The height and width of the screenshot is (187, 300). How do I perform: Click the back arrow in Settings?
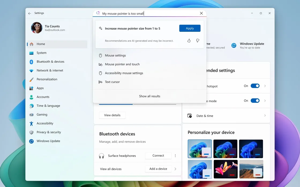point(29,13)
